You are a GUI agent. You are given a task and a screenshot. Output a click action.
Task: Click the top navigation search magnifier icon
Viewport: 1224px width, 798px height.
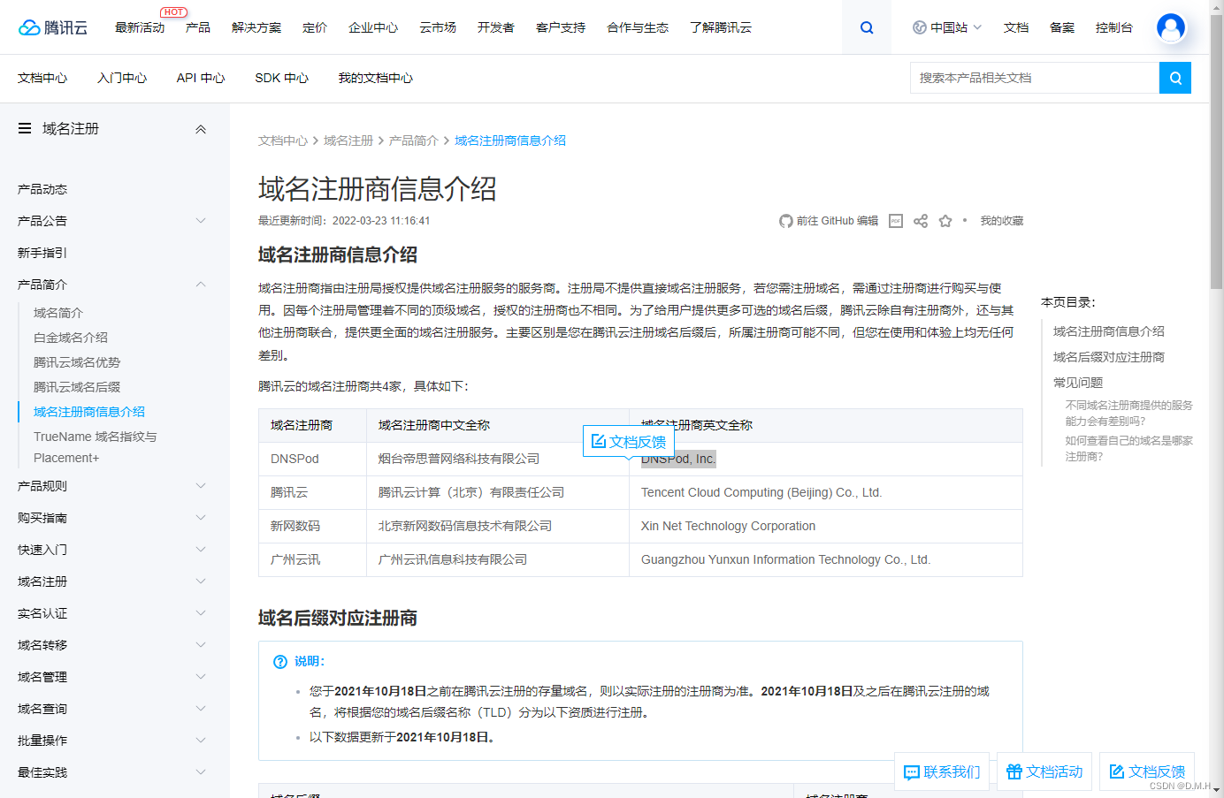click(x=867, y=27)
